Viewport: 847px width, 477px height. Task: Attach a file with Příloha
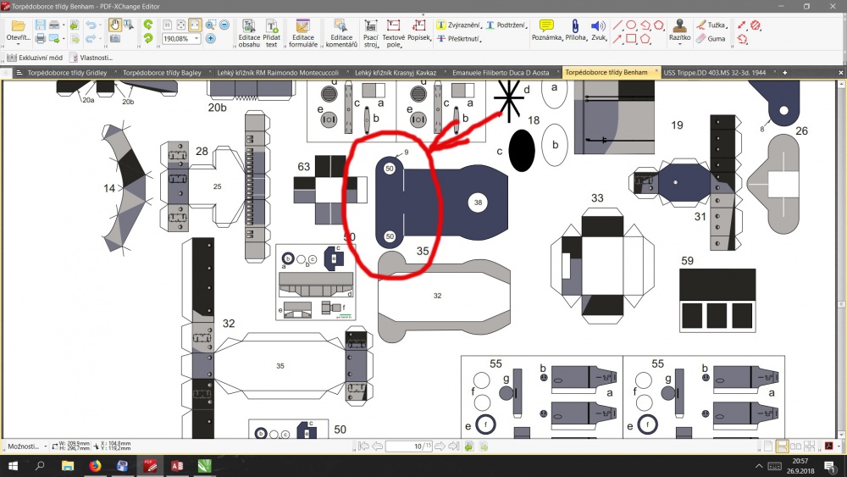tap(575, 31)
